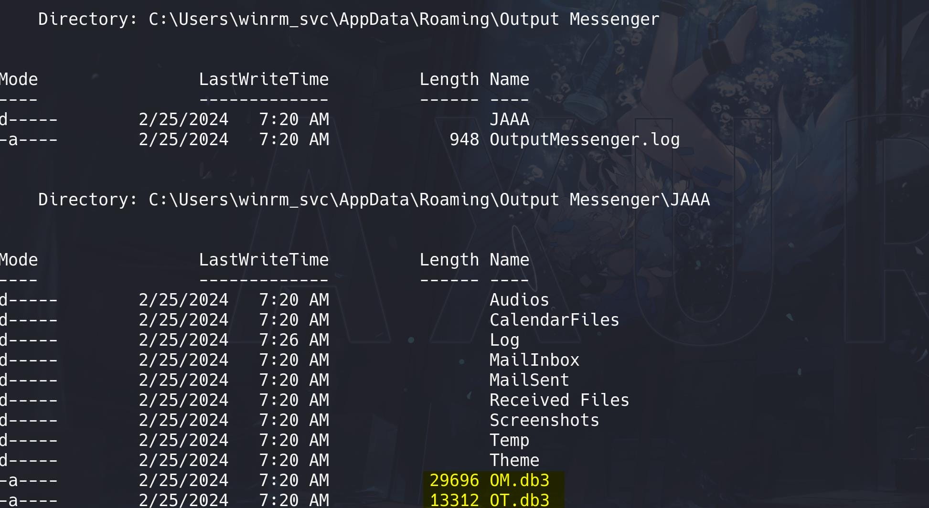929x508 pixels.
Task: Click the 7:26 AM timestamp on Log row
Action: (x=294, y=340)
